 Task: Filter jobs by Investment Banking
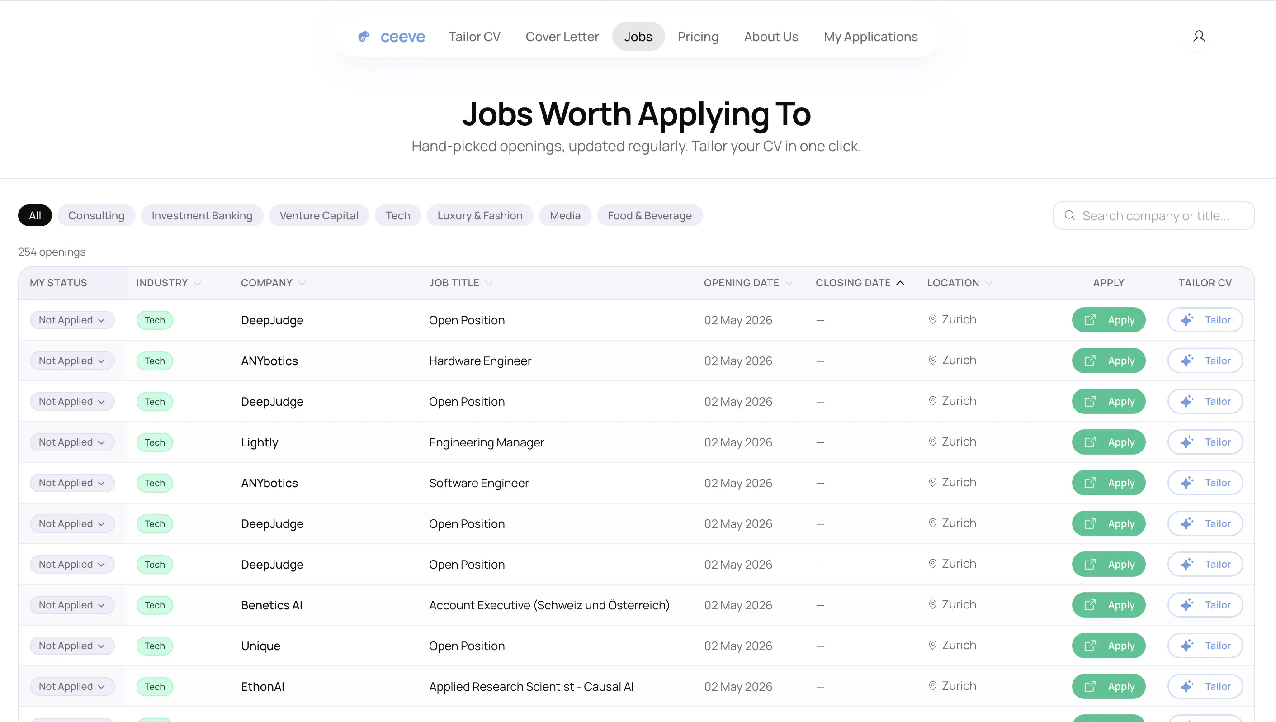coord(202,215)
